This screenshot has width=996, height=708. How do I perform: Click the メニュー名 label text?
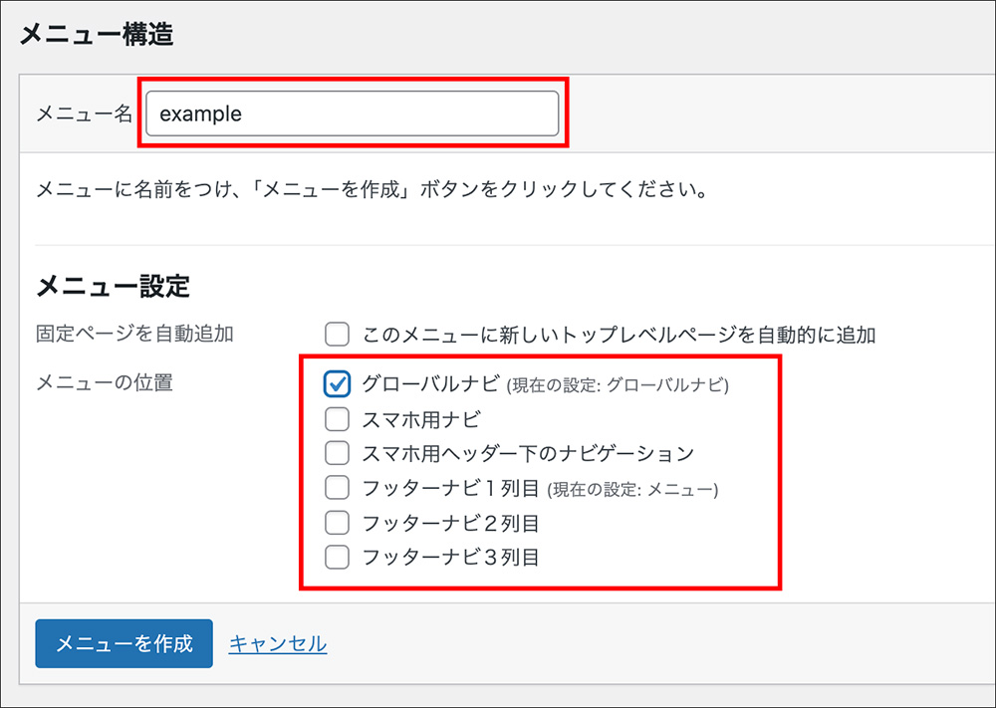pyautogui.click(x=84, y=114)
